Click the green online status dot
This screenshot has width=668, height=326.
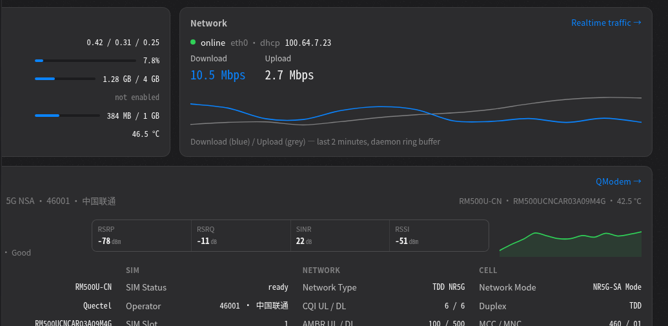(x=193, y=42)
